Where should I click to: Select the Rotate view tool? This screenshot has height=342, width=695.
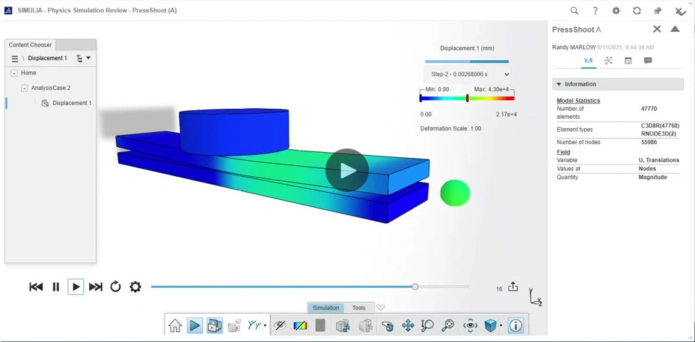point(388,326)
